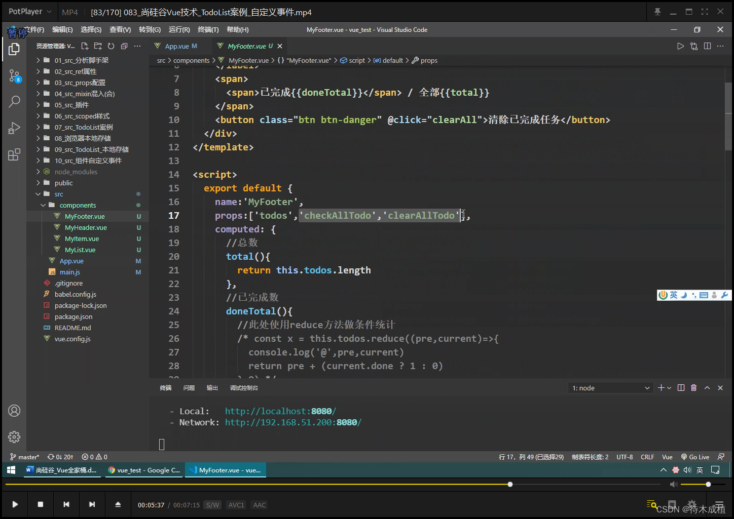Open the 192.168.51.200:8080 network link
The width and height of the screenshot is (734, 519).
point(293,422)
